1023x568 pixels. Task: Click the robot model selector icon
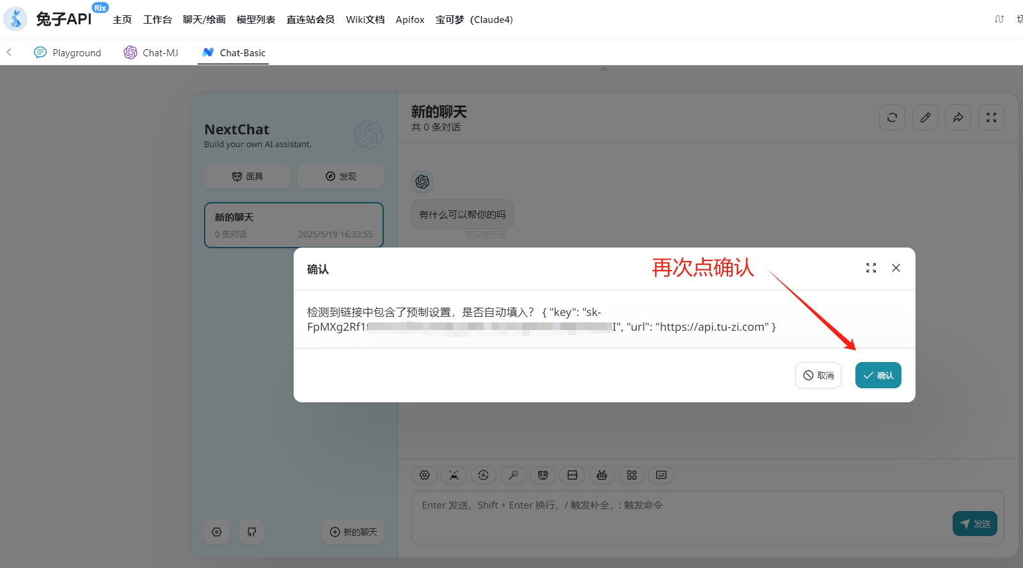pos(601,475)
